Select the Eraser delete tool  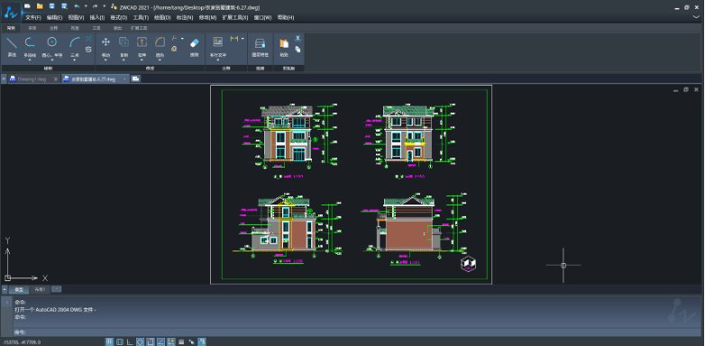tap(194, 47)
